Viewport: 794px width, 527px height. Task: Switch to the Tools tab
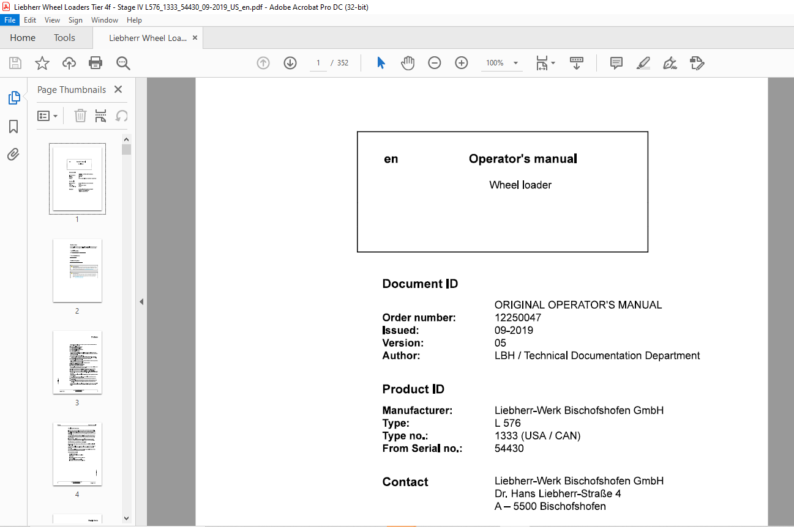[x=64, y=38]
